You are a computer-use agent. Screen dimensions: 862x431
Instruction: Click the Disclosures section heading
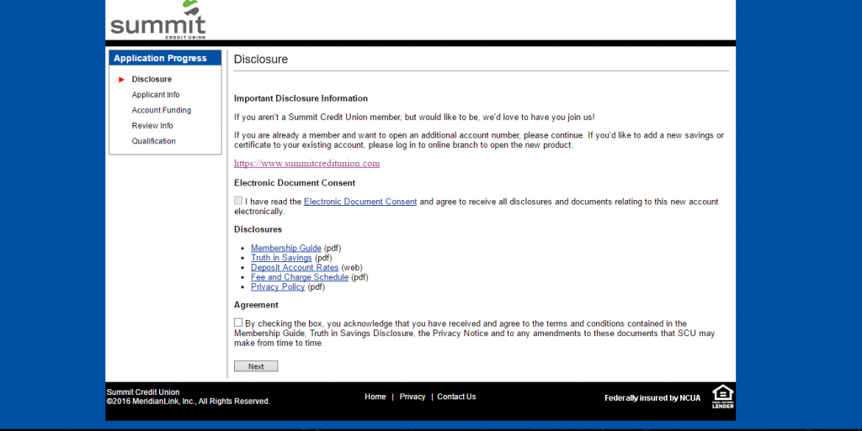point(258,229)
